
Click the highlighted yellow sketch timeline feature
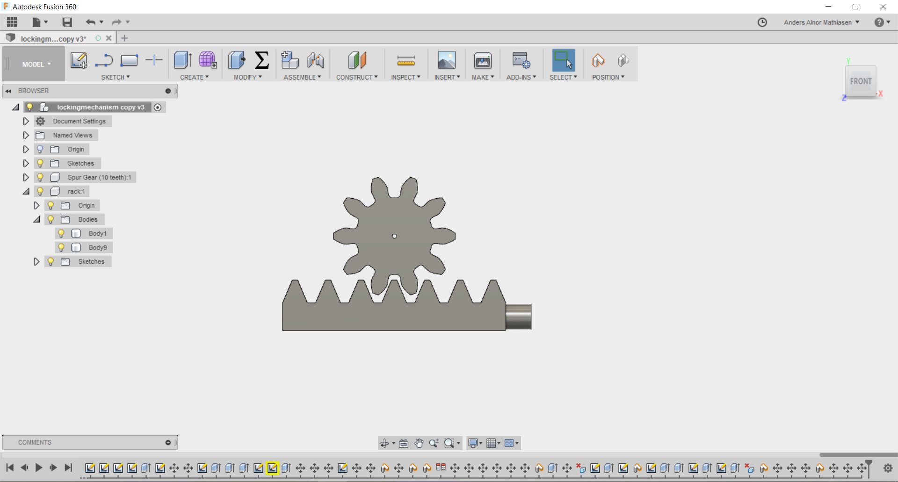tap(272, 468)
